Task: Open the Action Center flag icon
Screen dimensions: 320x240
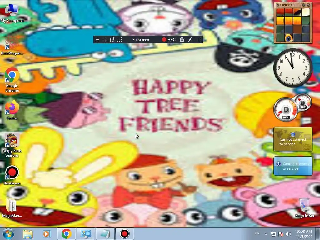Action: click(x=281, y=234)
